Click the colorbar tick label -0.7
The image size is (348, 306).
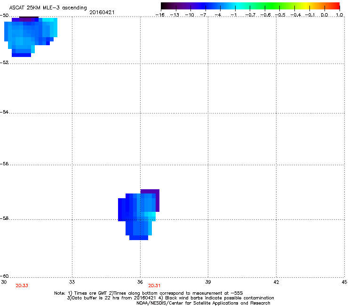(250, 15)
